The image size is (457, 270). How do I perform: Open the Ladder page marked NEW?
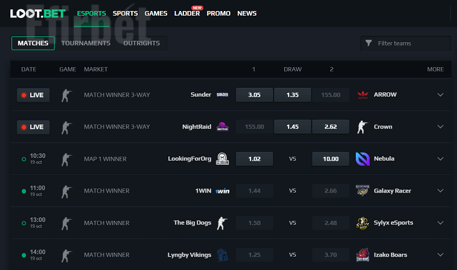(x=187, y=13)
